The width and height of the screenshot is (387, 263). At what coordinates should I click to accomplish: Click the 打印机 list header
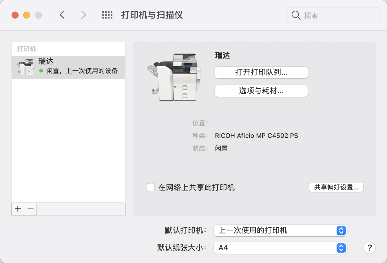tap(26, 49)
